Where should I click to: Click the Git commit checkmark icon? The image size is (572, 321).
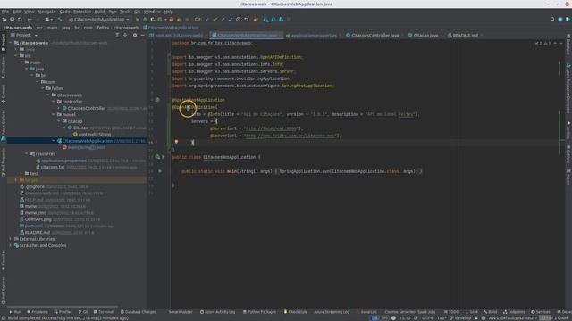coord(215,20)
